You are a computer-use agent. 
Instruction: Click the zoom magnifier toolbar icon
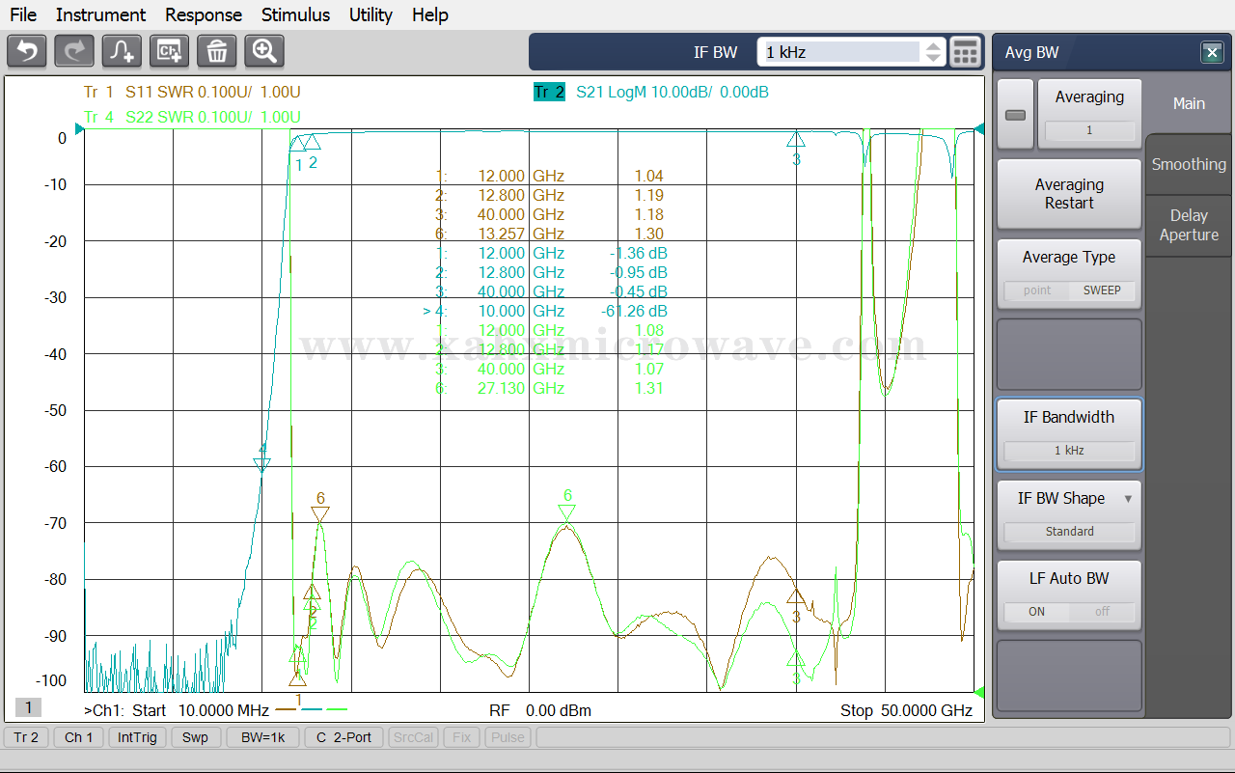point(264,50)
